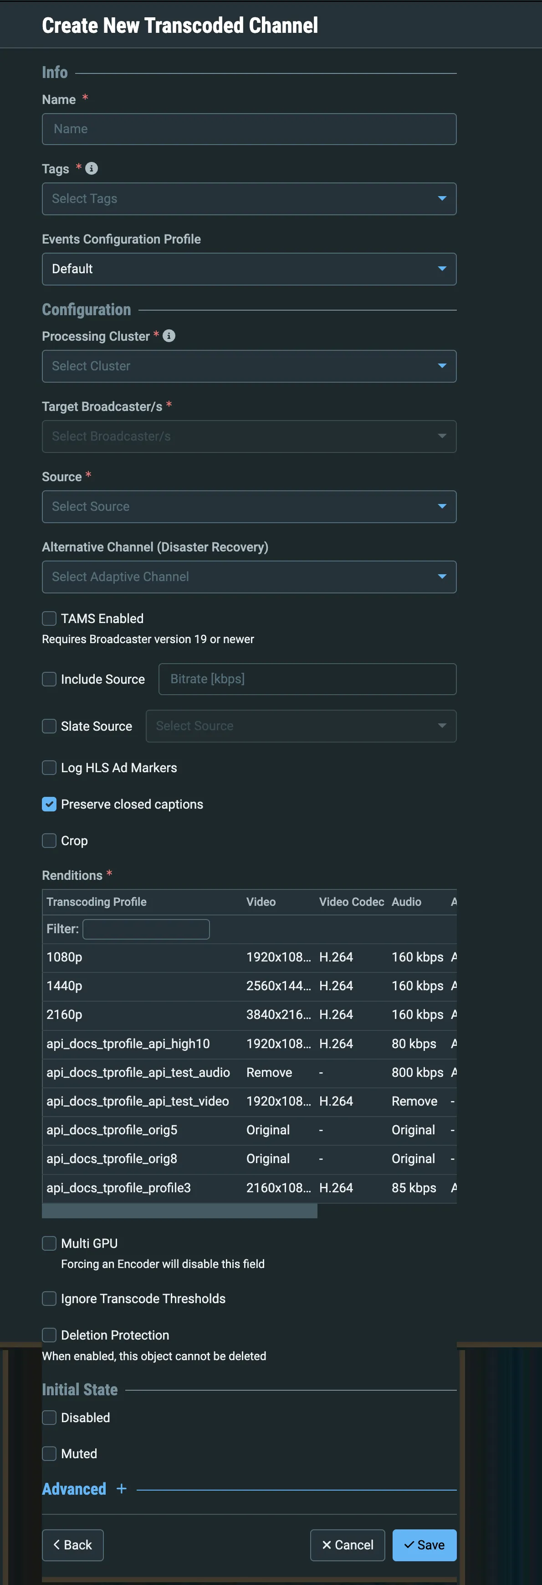Select api_docs_tprofile_api_test_audio rendition

249,1072
